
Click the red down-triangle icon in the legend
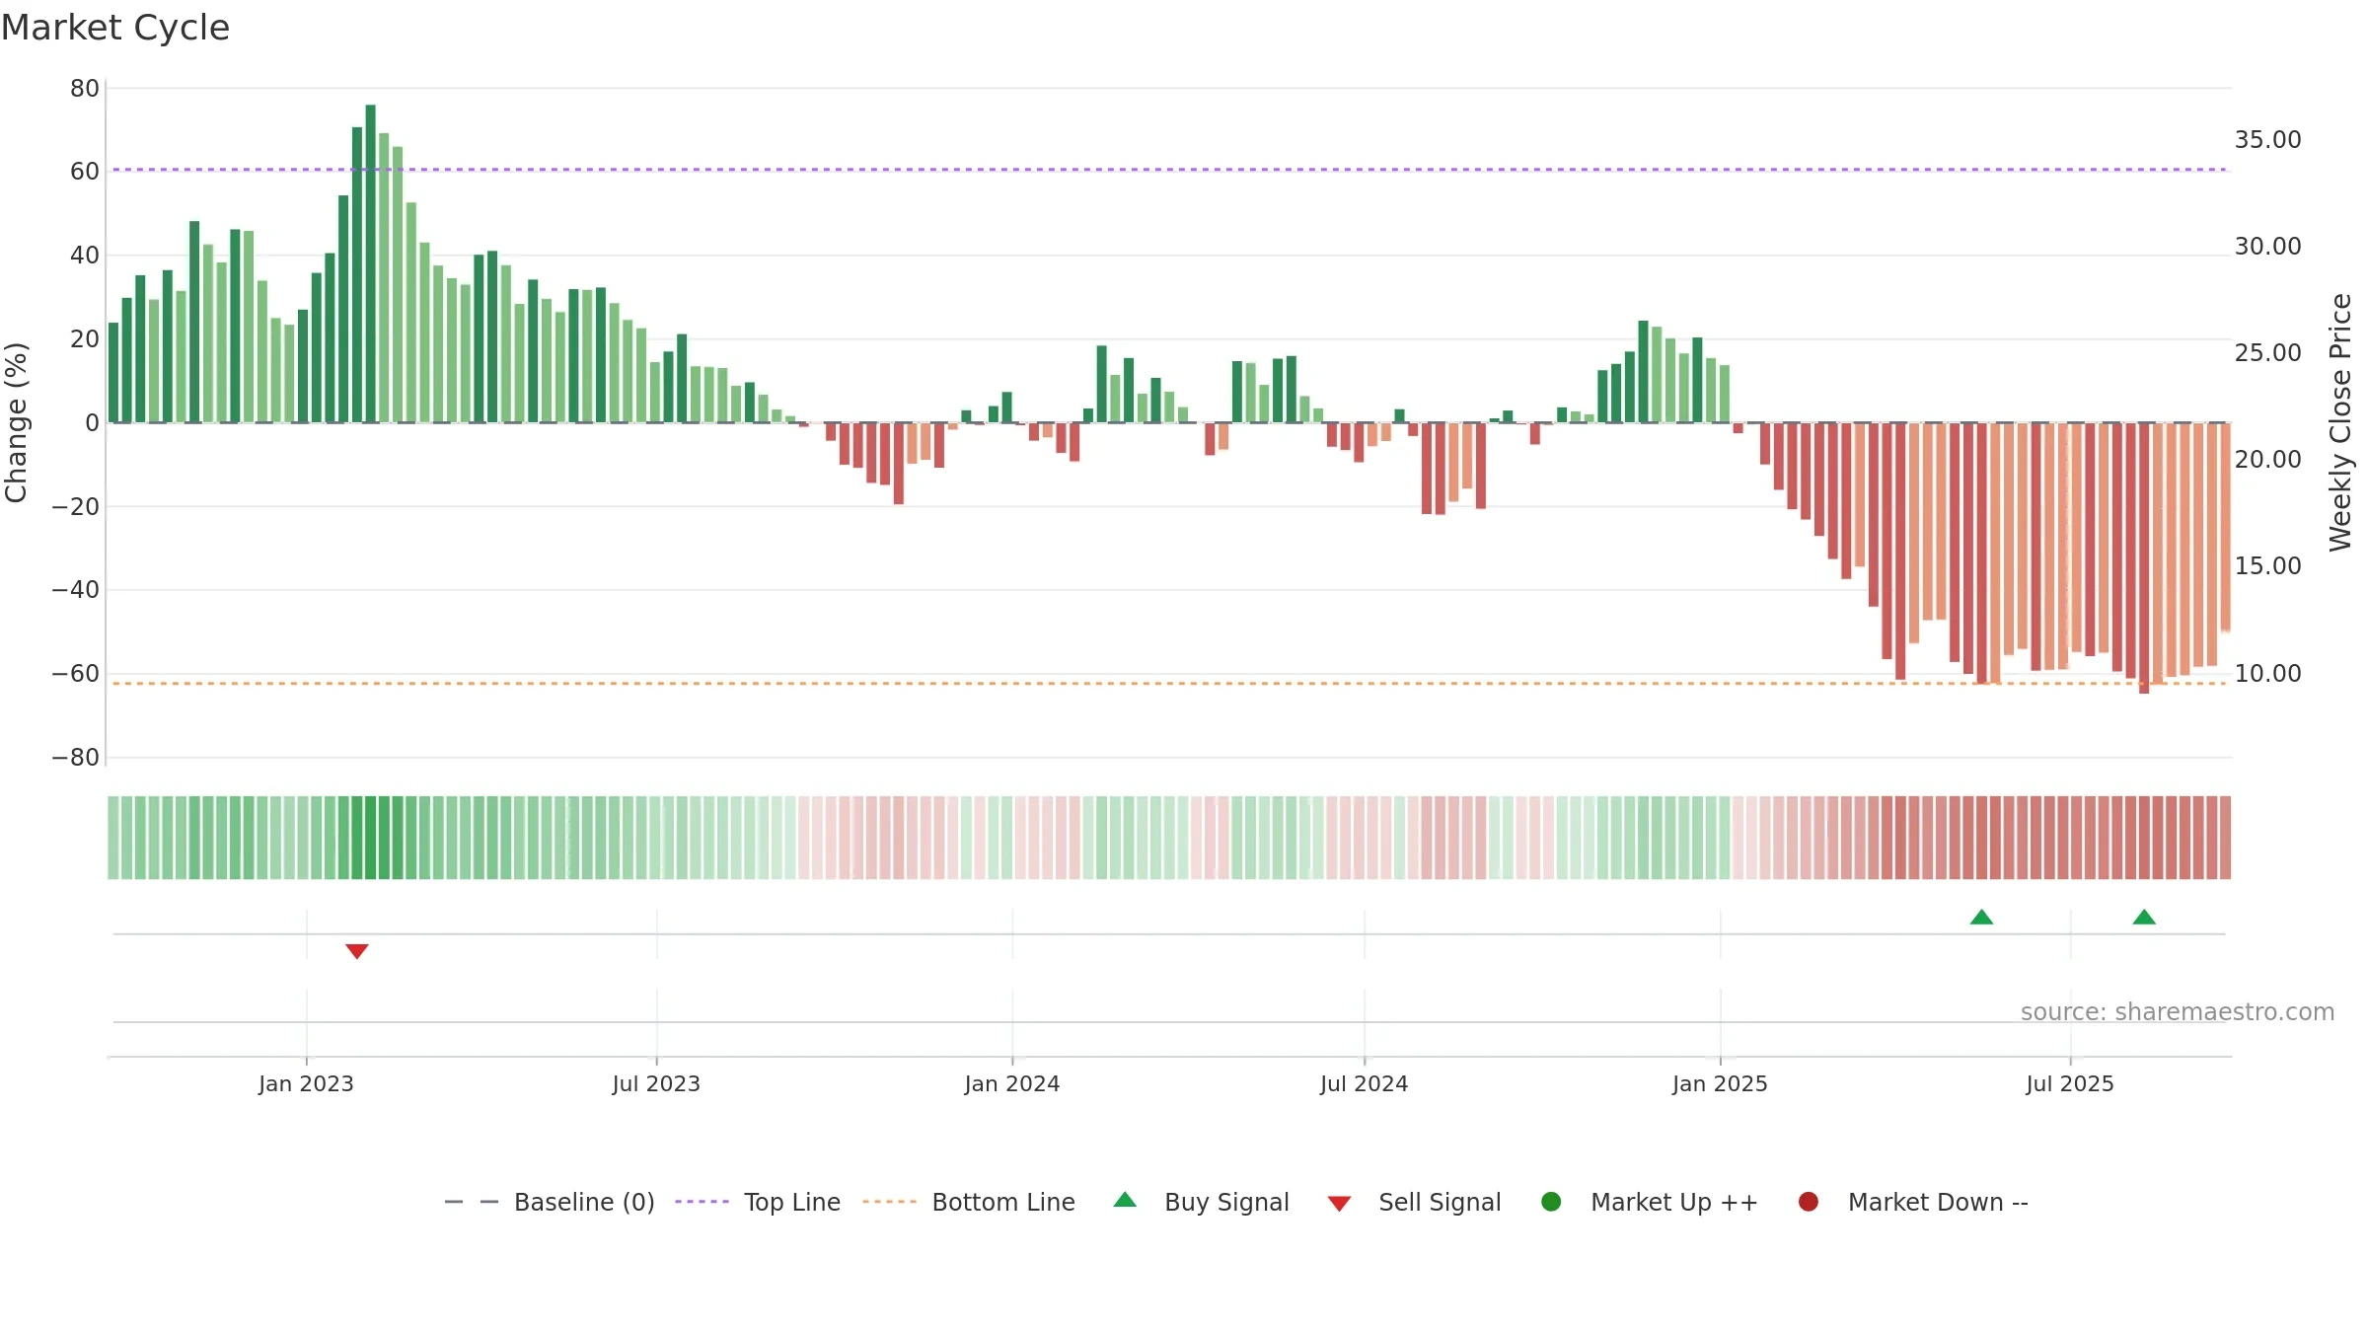pos(1339,1204)
